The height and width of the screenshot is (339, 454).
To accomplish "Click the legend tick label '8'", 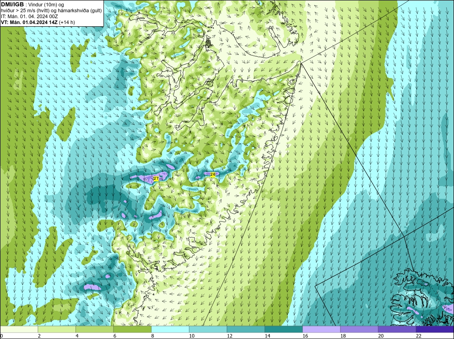I will [x=153, y=336].
